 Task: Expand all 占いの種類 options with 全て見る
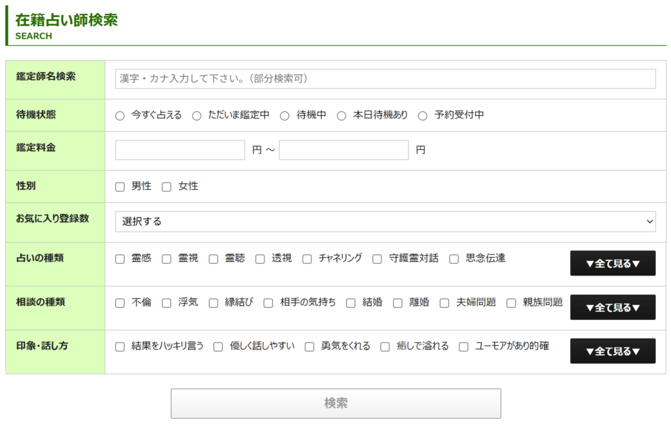click(613, 263)
